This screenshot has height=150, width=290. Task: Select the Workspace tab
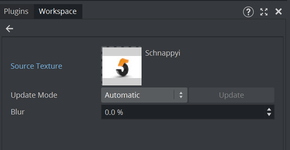pyautogui.click(x=58, y=11)
